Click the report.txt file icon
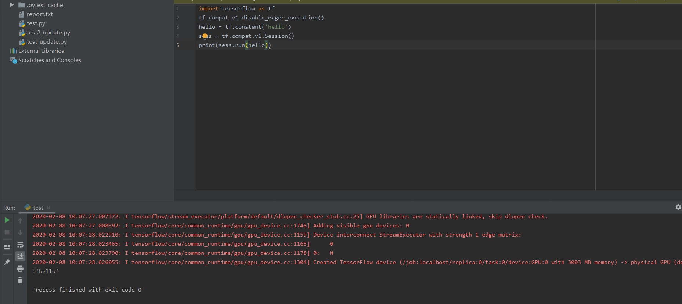 point(22,14)
